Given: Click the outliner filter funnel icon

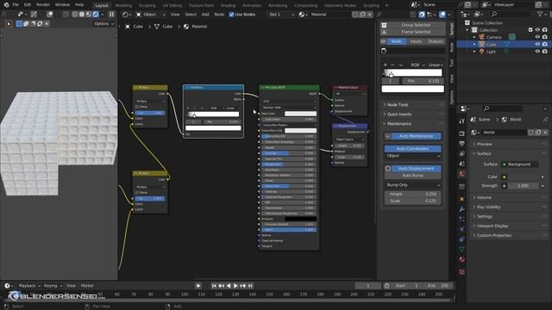Looking at the screenshot, I should [540, 14].
